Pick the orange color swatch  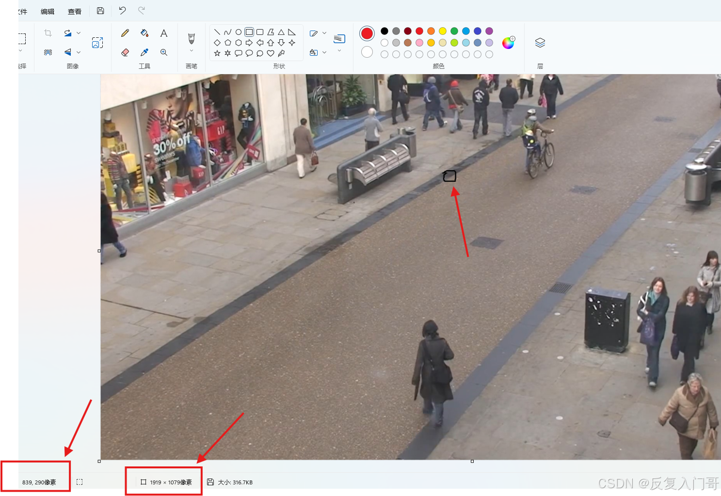[431, 31]
